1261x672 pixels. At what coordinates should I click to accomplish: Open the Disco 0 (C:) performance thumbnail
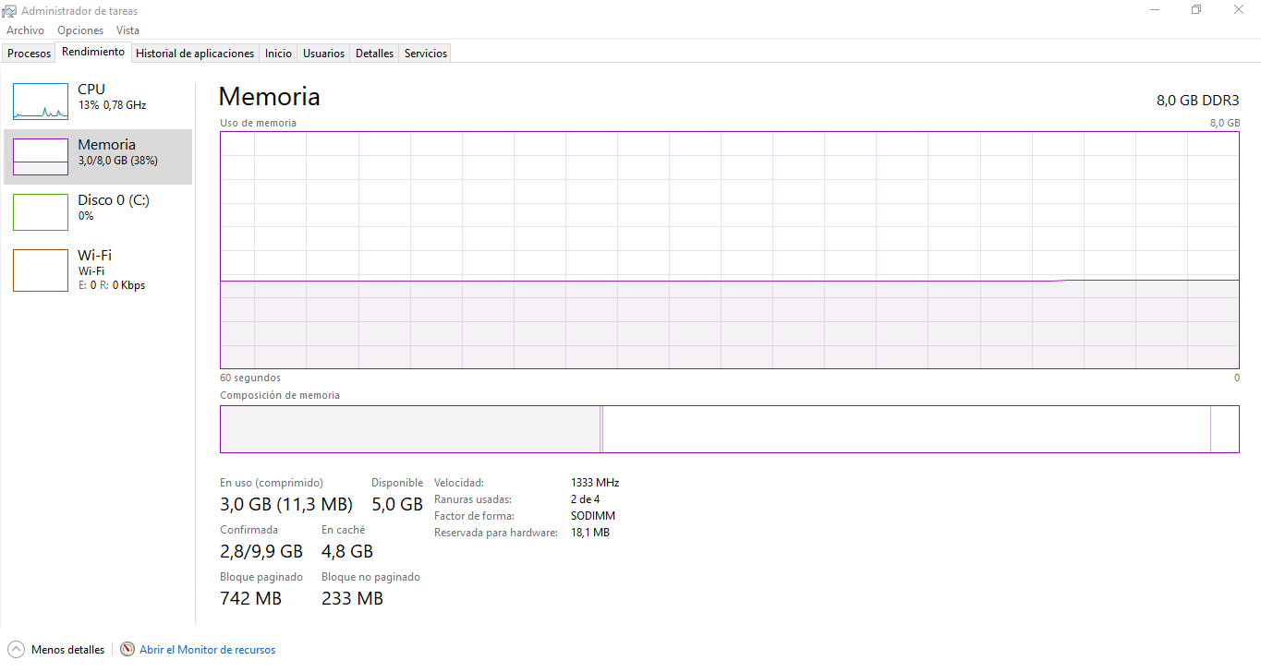pos(41,212)
